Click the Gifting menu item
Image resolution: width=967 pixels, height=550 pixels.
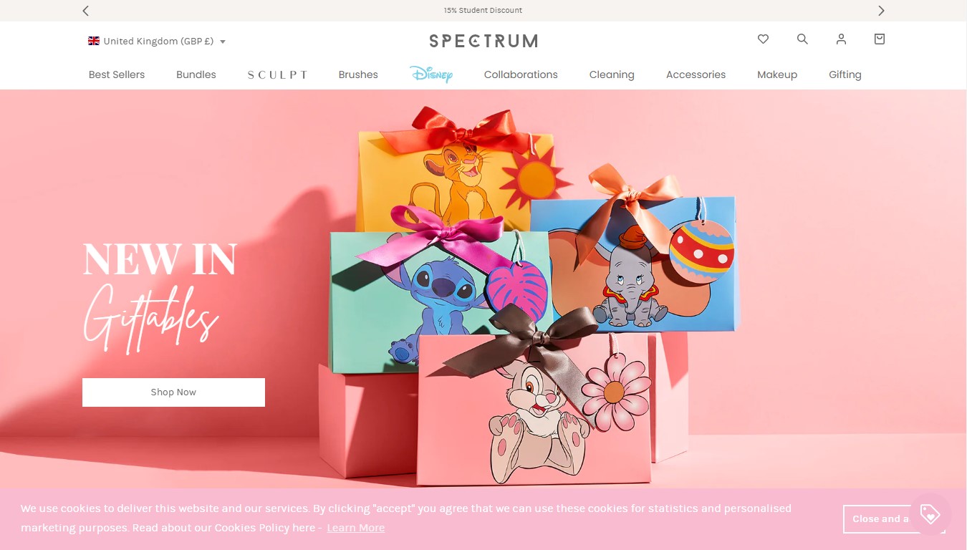click(845, 74)
